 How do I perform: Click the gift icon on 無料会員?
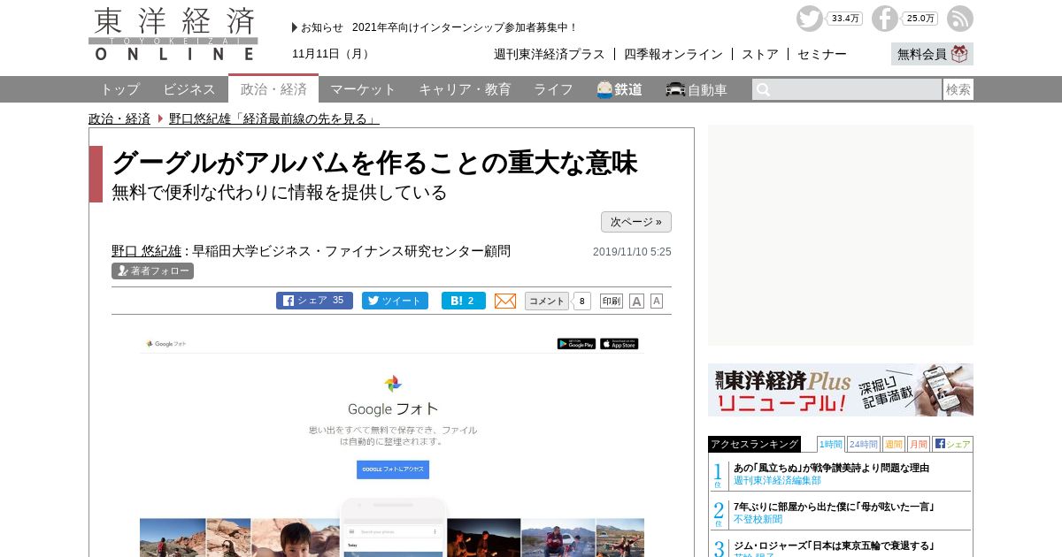(960, 54)
